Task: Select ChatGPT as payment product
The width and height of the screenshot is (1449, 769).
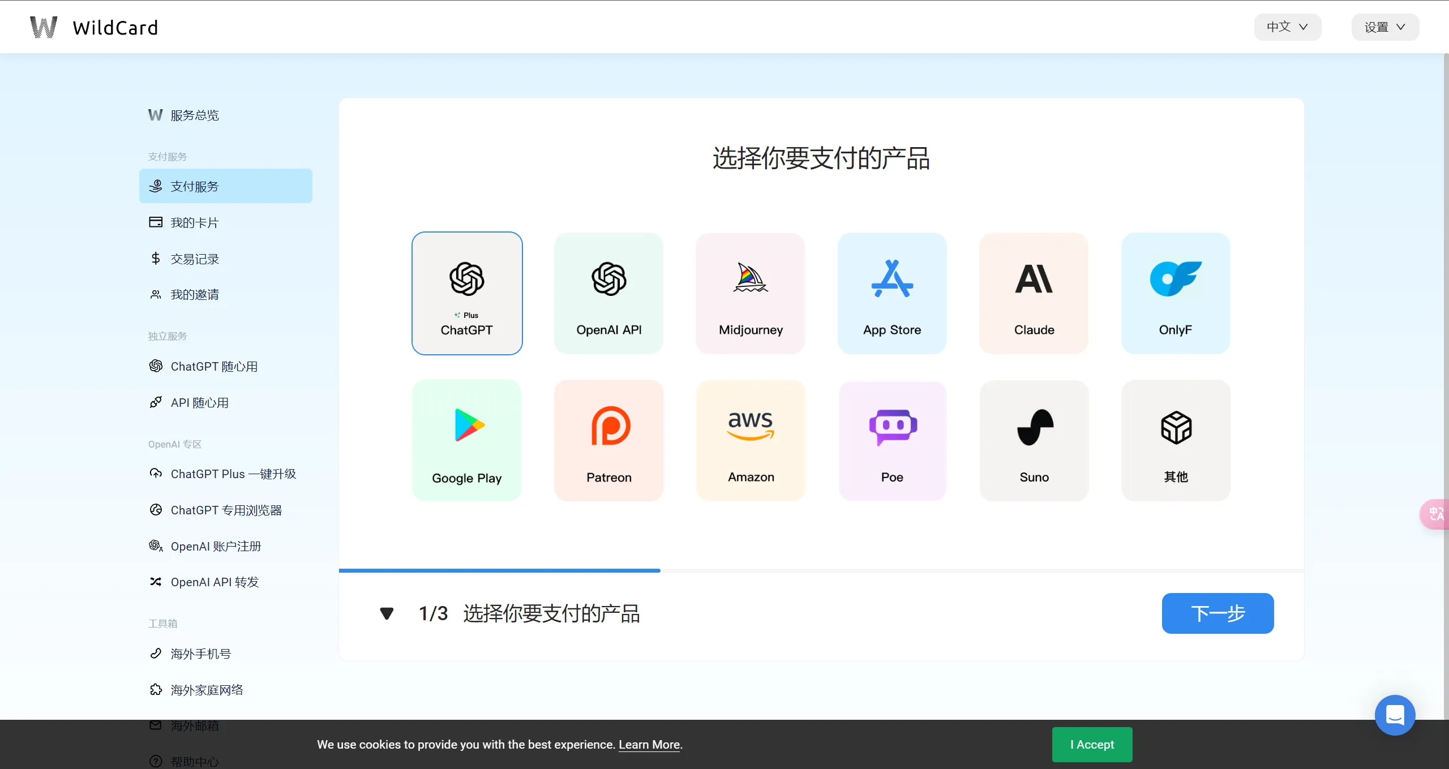Action: tap(467, 293)
